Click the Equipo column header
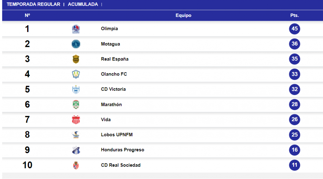323x179 pixels. pos(183,15)
